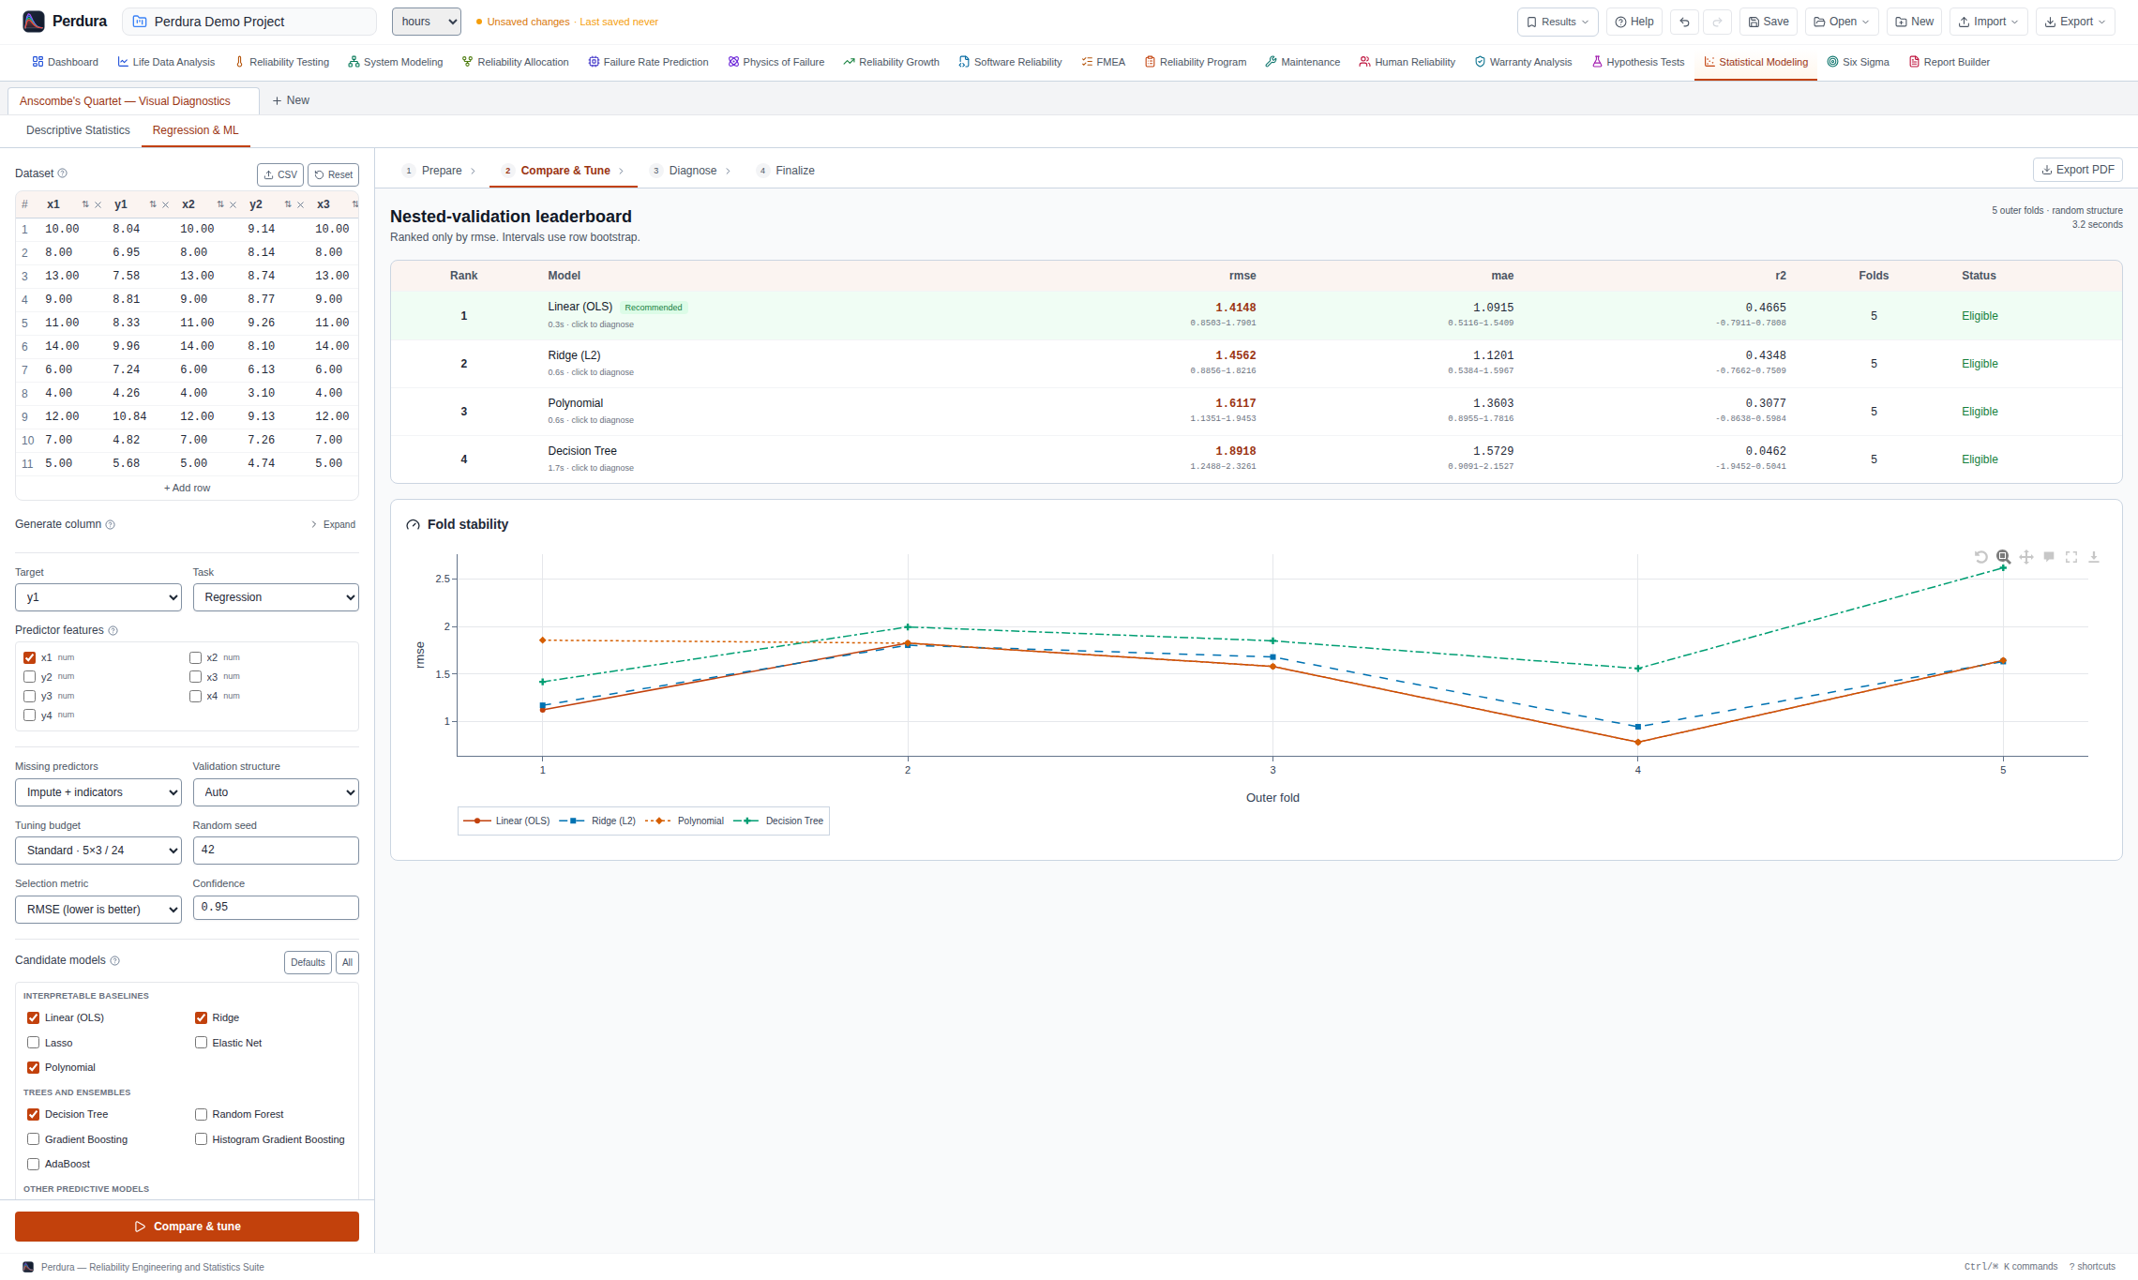Click the Dataset help info icon
2138x1280 pixels.
tap(63, 173)
